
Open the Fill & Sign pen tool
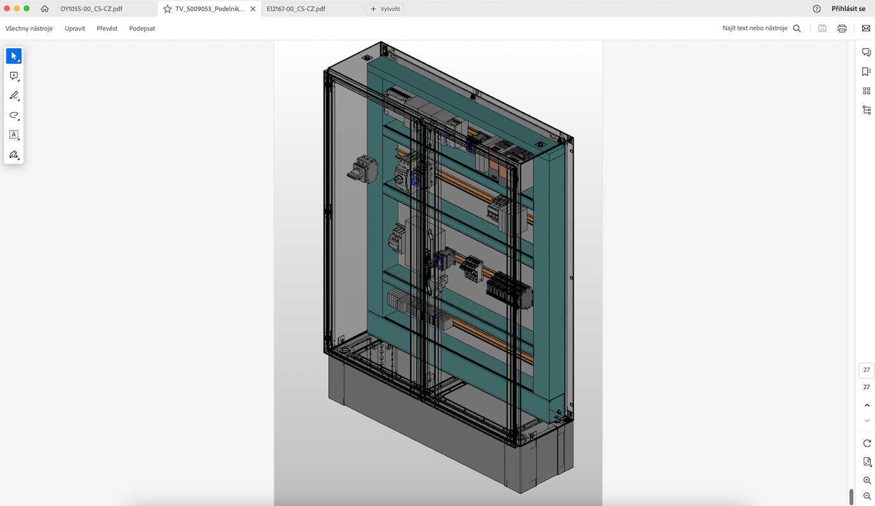(x=13, y=154)
